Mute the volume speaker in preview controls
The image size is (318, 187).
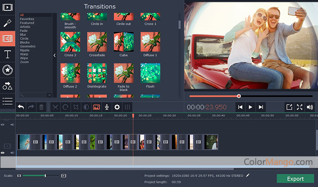[x=310, y=107]
